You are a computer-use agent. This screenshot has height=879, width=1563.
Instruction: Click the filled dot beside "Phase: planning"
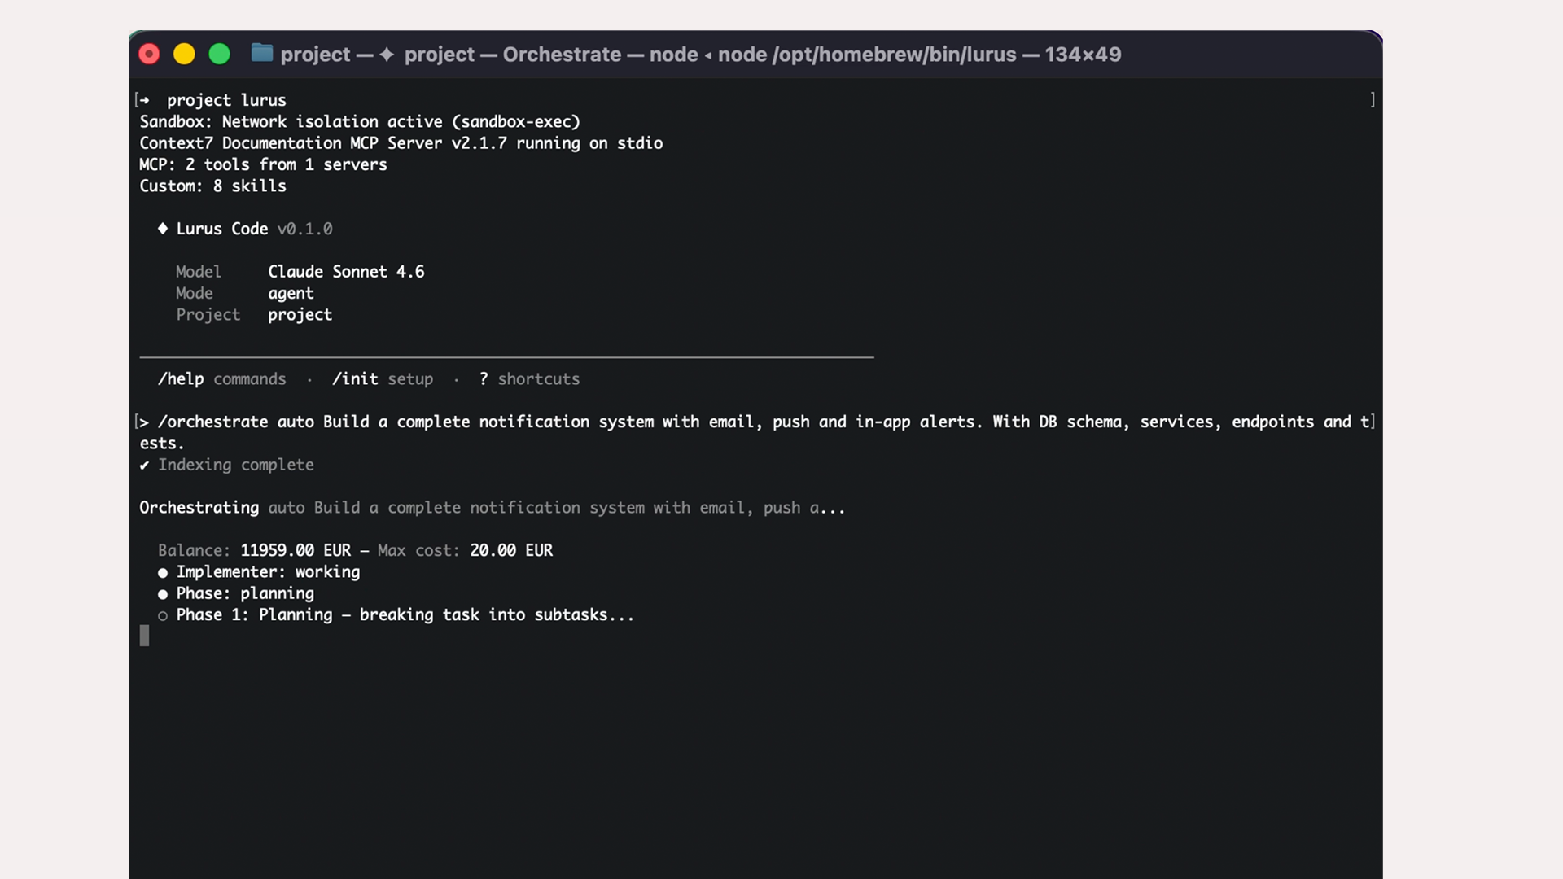[x=162, y=594]
